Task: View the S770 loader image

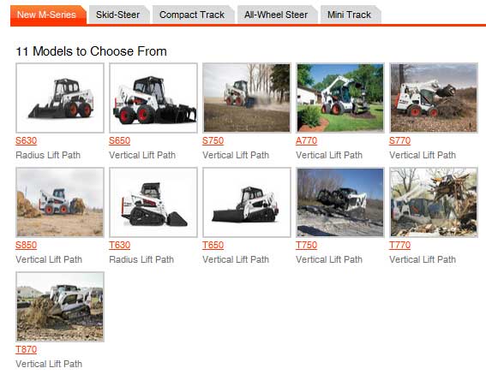Action: tap(434, 98)
